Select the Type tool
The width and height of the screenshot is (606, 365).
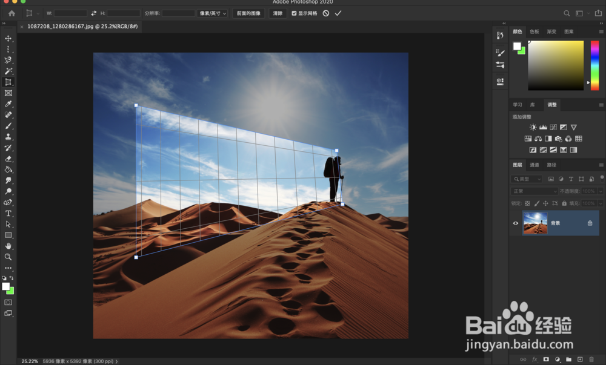(8, 213)
